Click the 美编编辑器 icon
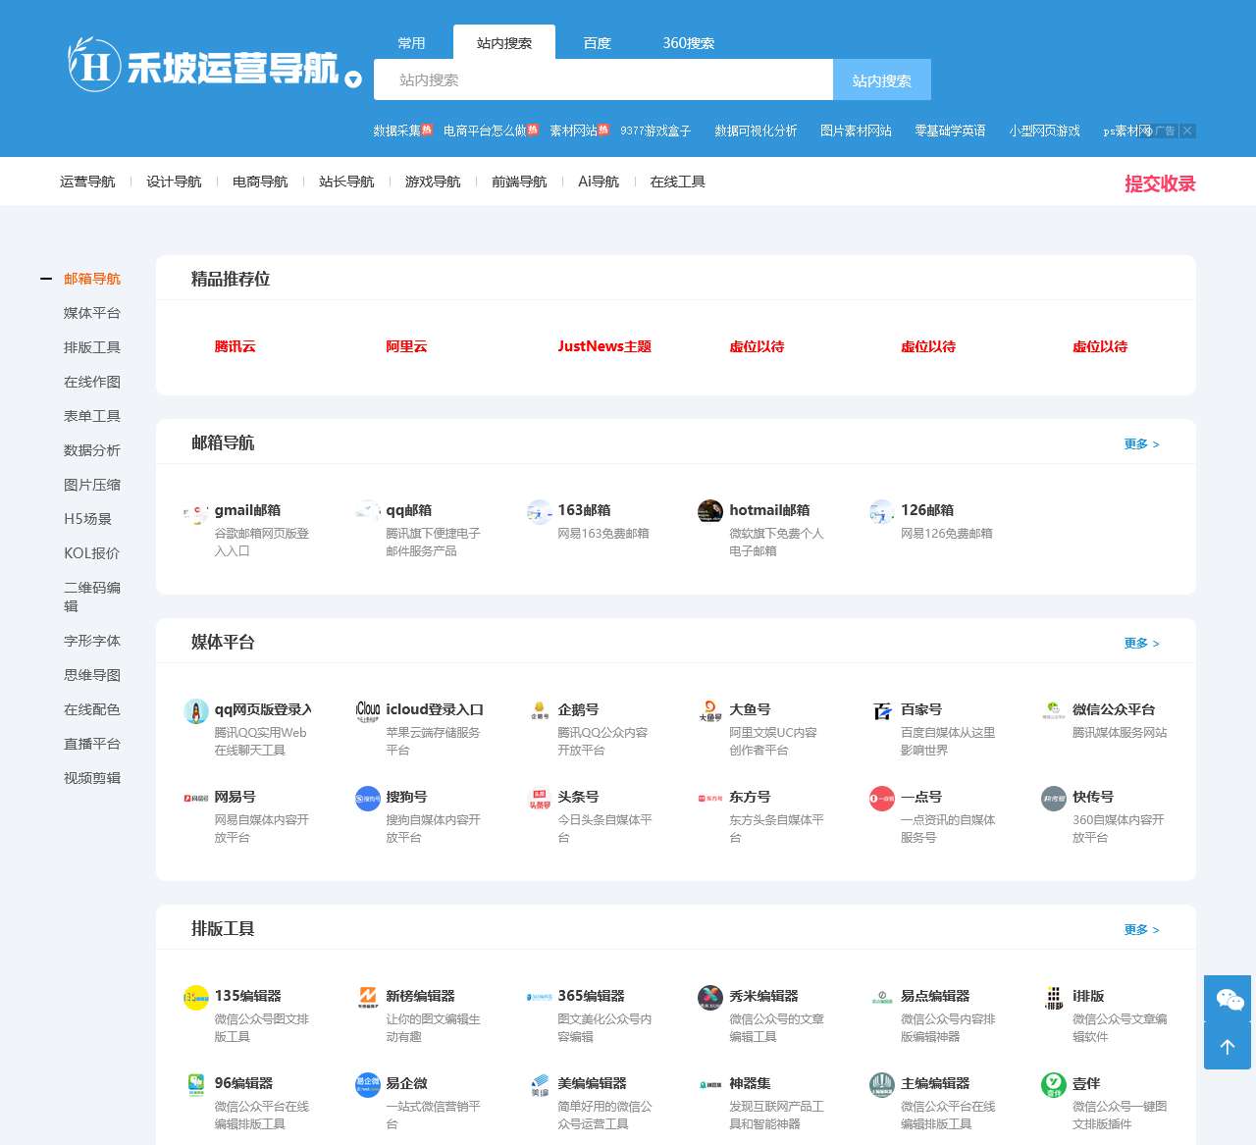This screenshot has height=1145, width=1256. (540, 1085)
